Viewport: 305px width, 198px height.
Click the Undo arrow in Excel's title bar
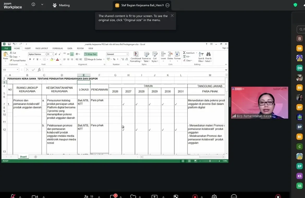point(14,44)
